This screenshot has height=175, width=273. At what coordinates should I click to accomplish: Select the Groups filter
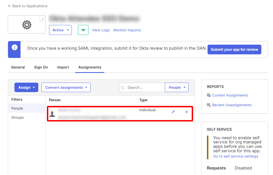tap(17, 118)
